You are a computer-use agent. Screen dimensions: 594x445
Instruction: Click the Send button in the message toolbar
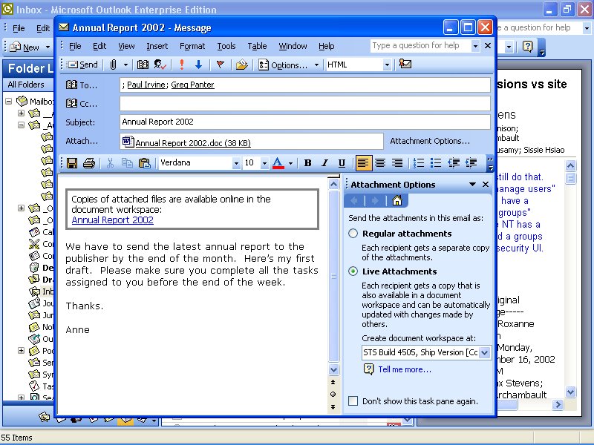point(82,65)
